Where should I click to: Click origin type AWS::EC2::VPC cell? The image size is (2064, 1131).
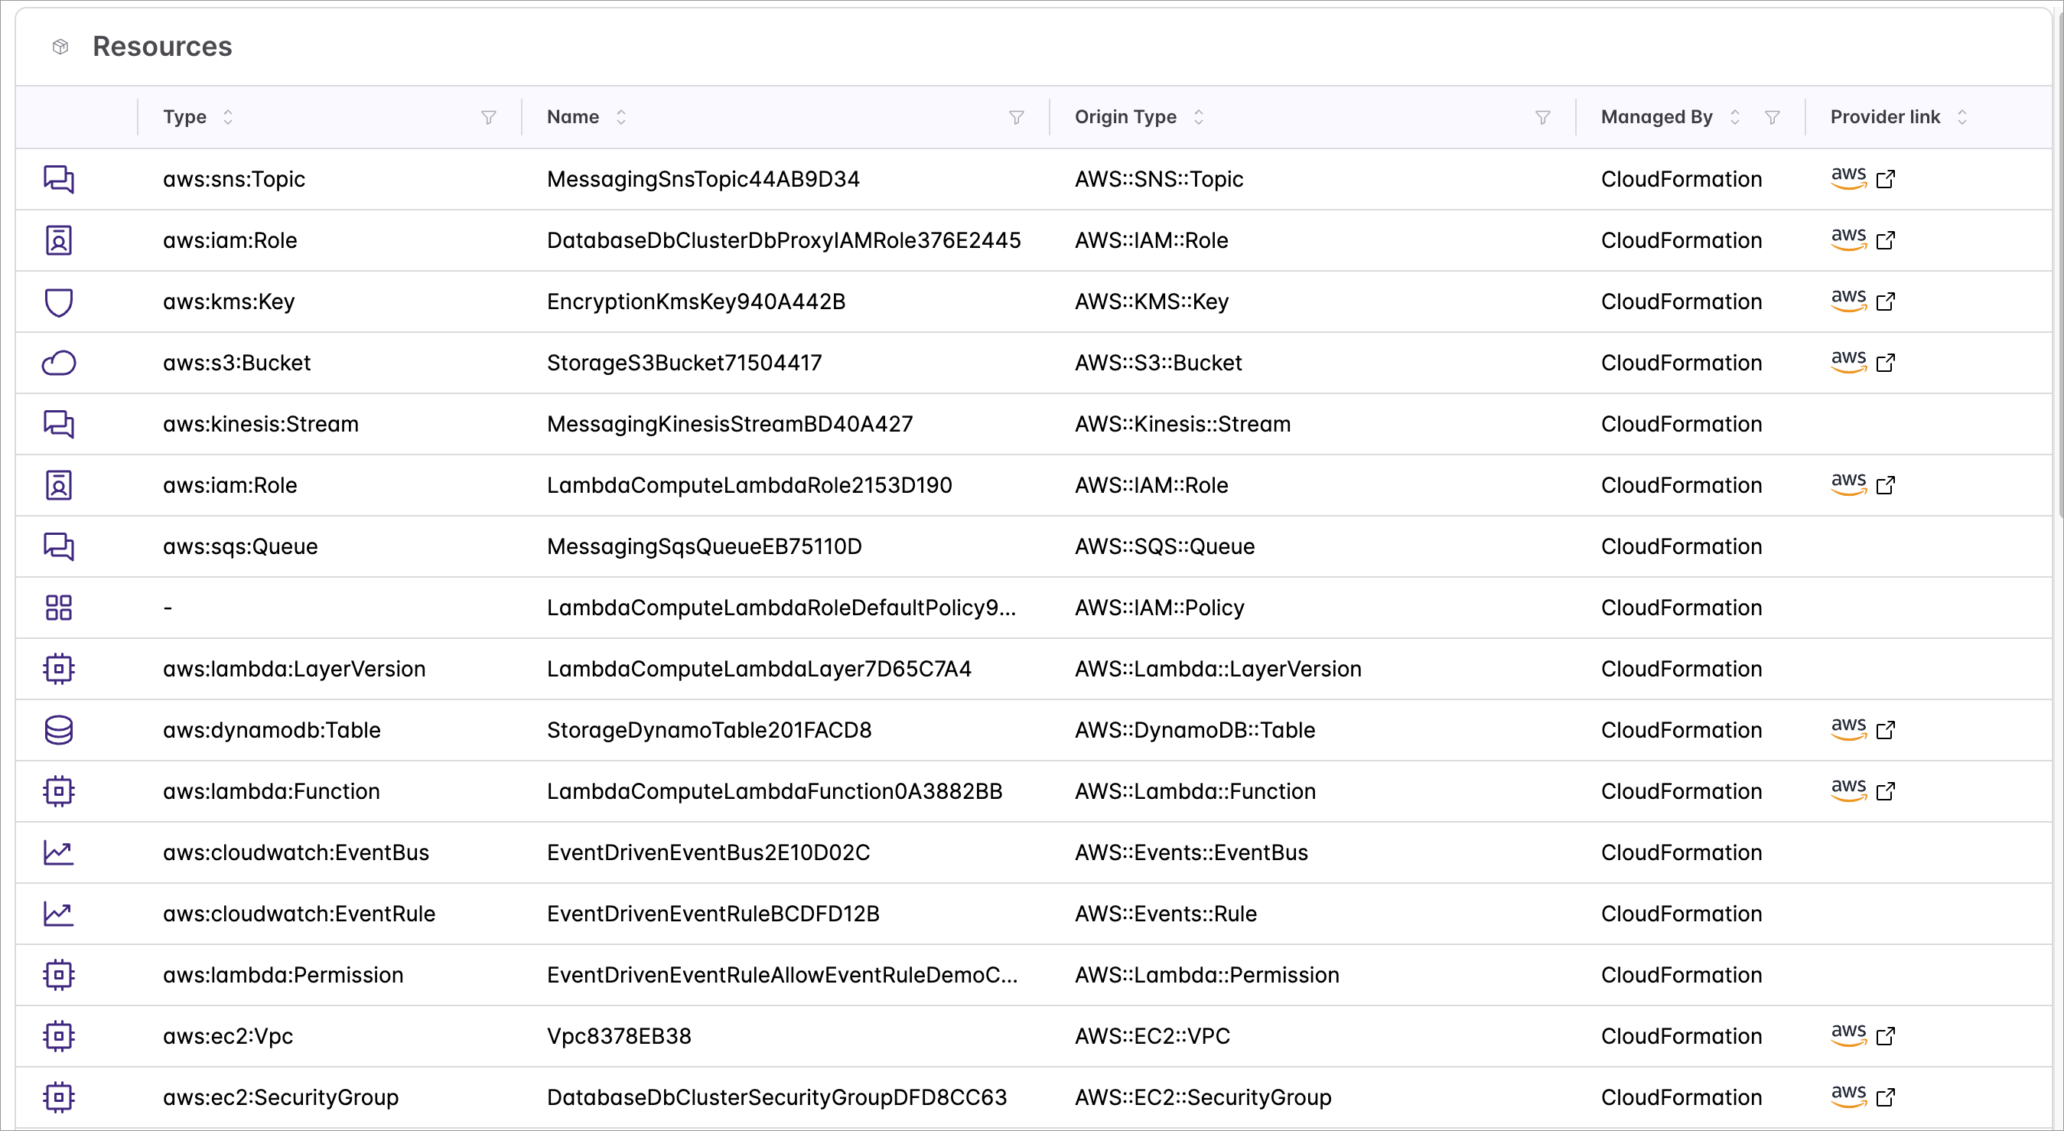pyautogui.click(x=1151, y=1036)
